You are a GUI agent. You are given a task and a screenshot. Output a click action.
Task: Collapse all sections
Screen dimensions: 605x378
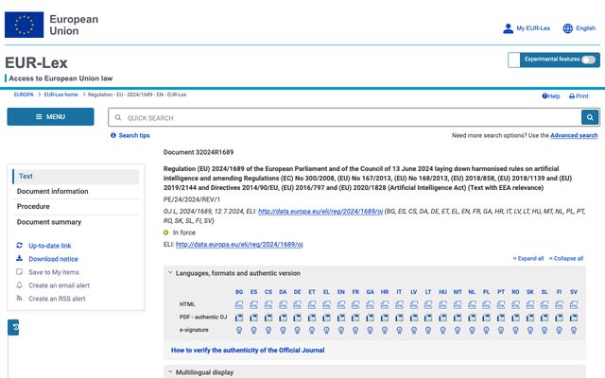[x=566, y=258]
